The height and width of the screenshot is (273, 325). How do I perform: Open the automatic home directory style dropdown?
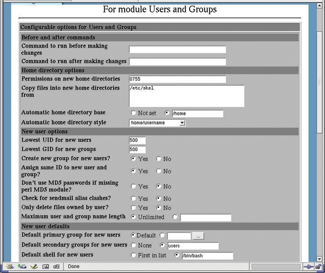click(x=157, y=123)
